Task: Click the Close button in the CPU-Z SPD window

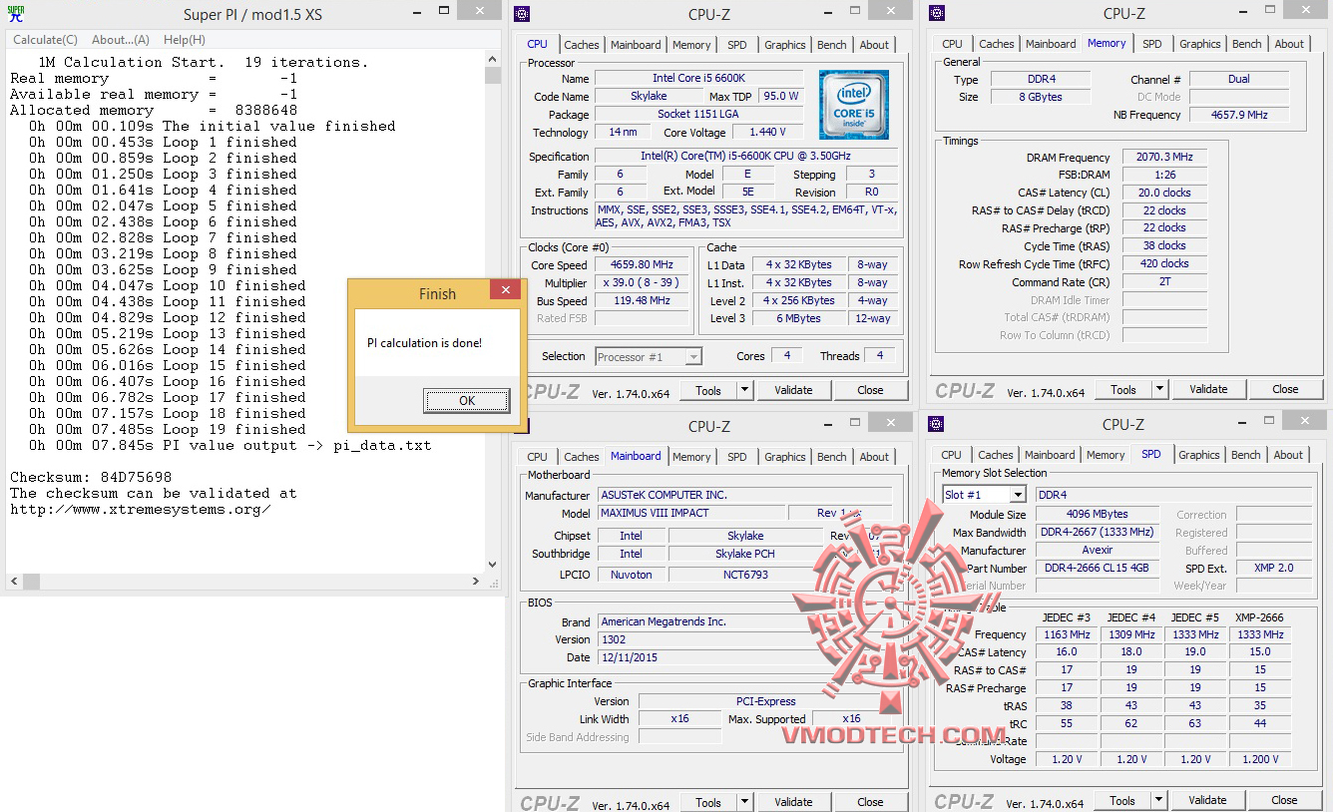Action: (x=1284, y=800)
